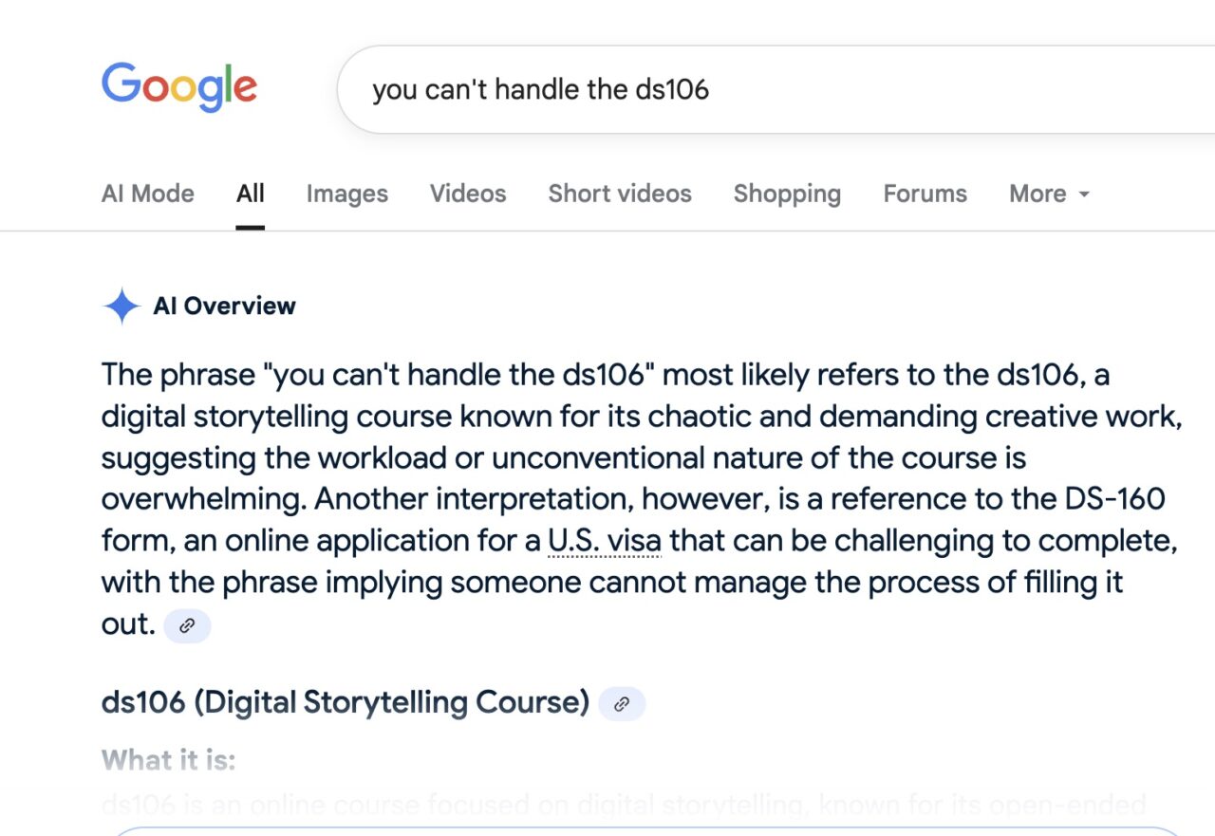Screen dimensions: 1215x836
Task: Click the "AI Overview" label
Action: tap(224, 306)
